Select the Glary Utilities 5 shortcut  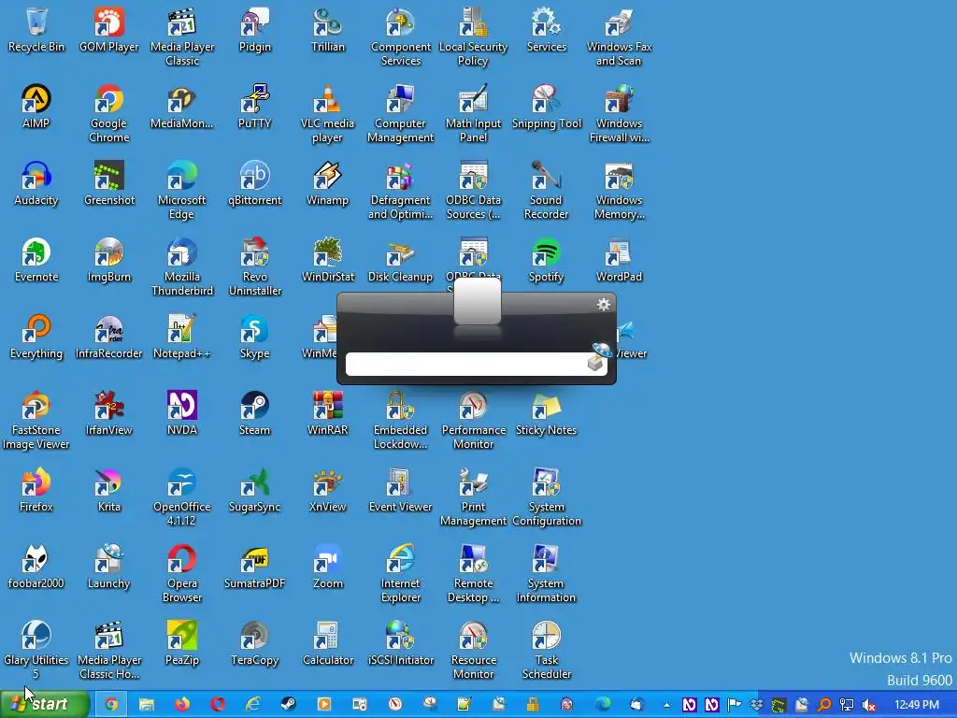[36, 651]
